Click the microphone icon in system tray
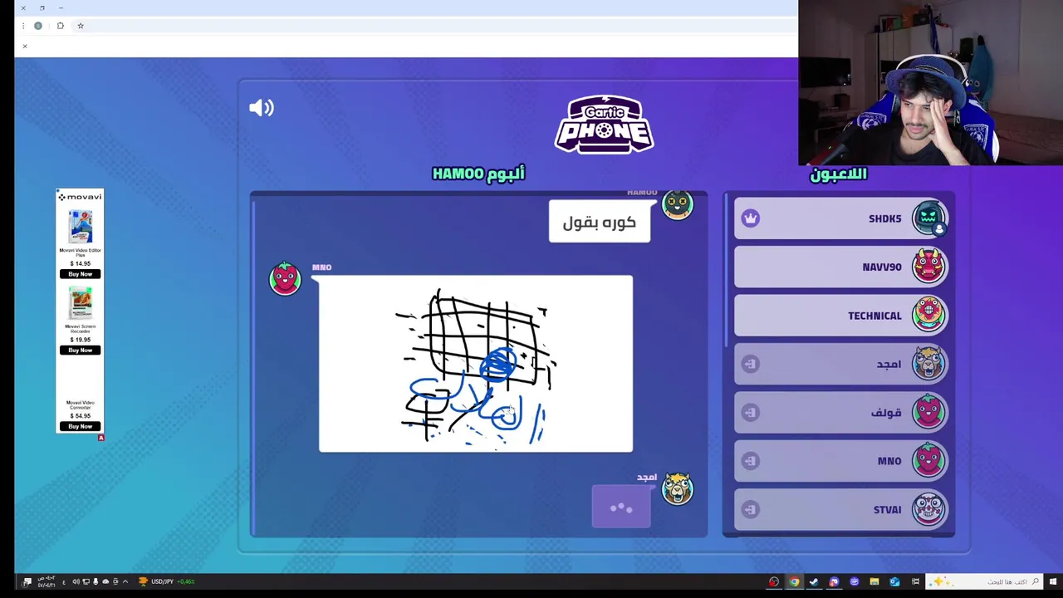Image resolution: width=1063 pixels, height=598 pixels. coord(96,581)
